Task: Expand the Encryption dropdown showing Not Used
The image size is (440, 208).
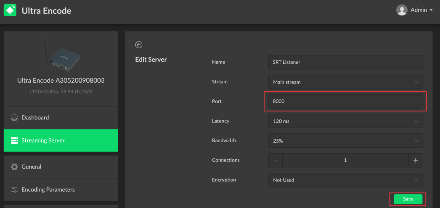Action: click(x=345, y=180)
